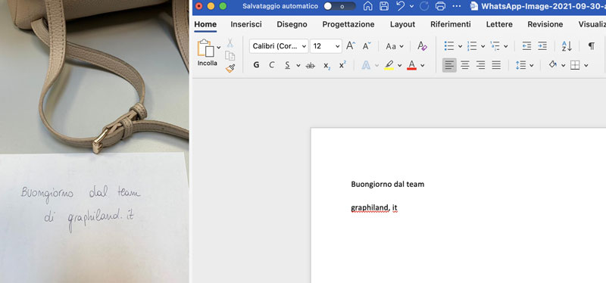Copy selection with copy icon
The width and height of the screenshot is (606, 283).
tap(230, 55)
